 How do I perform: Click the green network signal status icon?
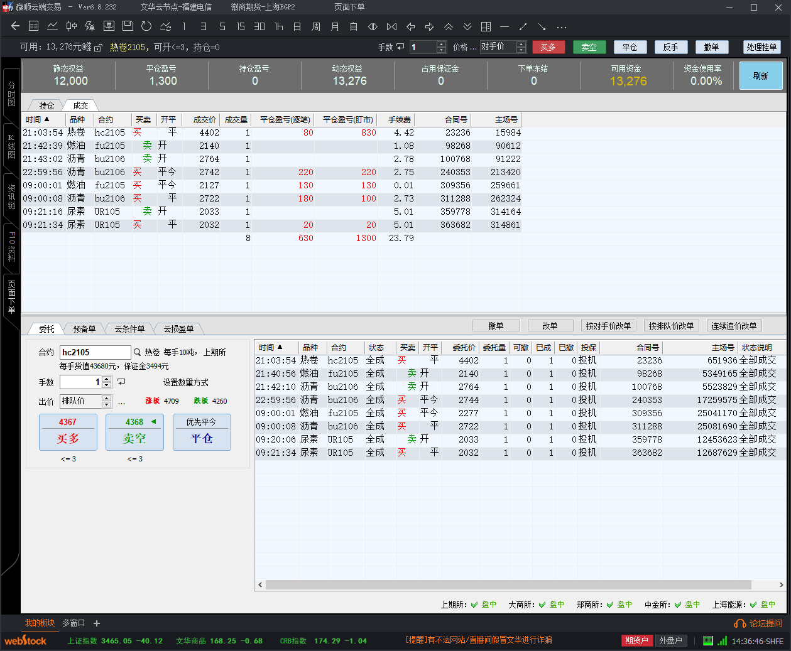click(x=723, y=641)
